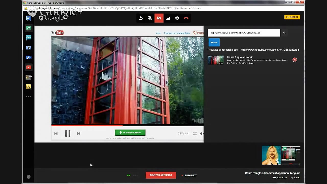This screenshot has width=327, height=184.
Task: Open bandwidth signal settings
Action: (x=168, y=18)
